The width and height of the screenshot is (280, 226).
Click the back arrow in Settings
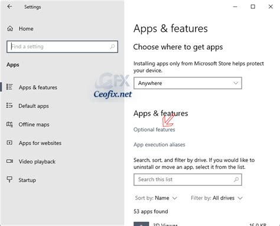tap(9, 6)
